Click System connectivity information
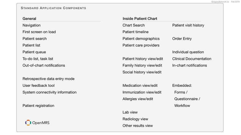This screenshot has width=241, height=135. (49, 92)
